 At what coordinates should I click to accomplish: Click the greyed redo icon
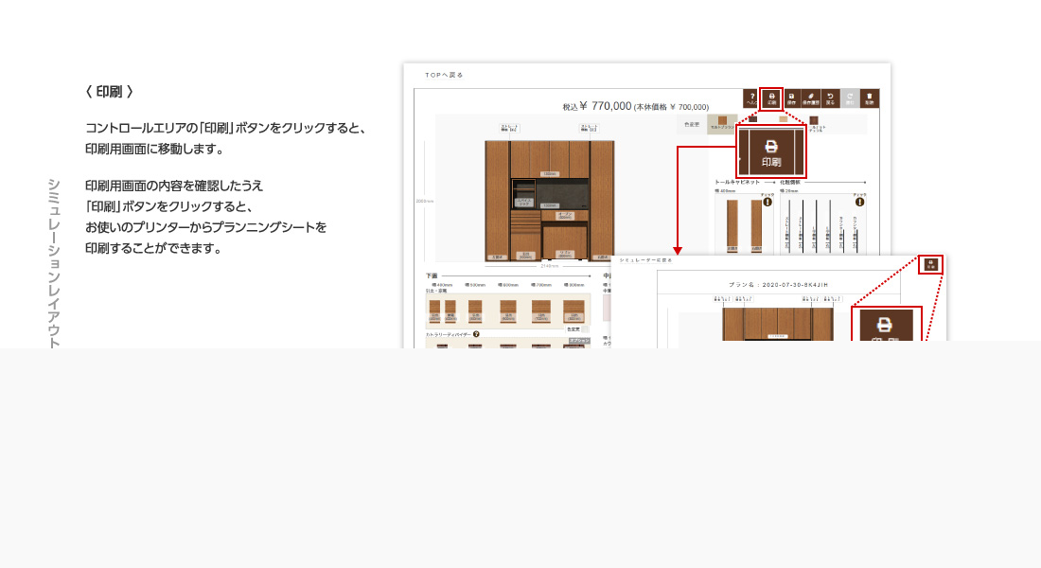click(850, 98)
